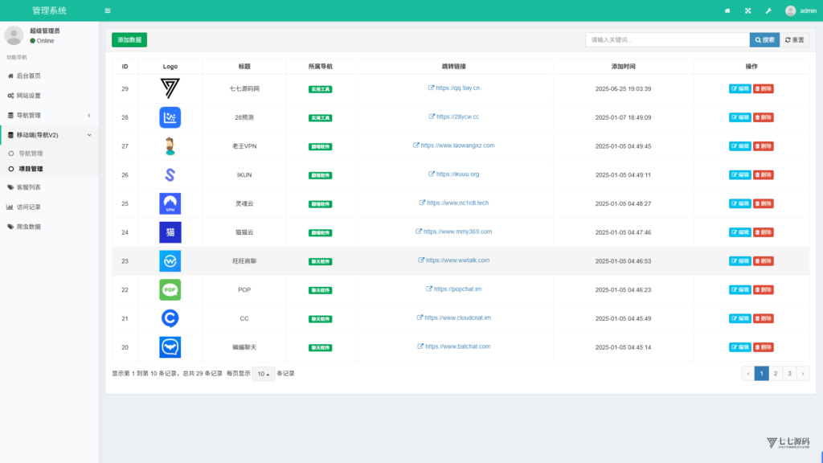This screenshot has height=463, width=823.
Task: Click the 七七源码网 logo thumbnail
Action: 170,88
